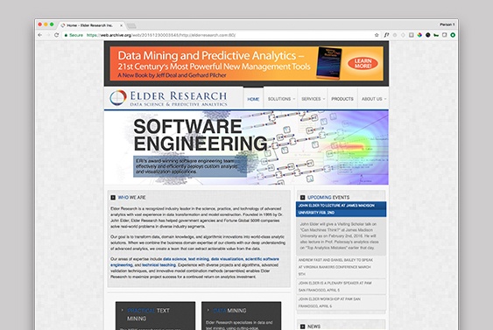Image resolution: width=493 pixels, height=330 pixels.
Task: Expand Andrew Fast and Daniel Bailey event
Action: (341, 267)
